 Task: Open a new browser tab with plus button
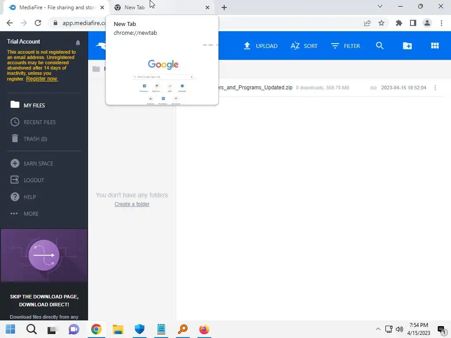tap(224, 7)
